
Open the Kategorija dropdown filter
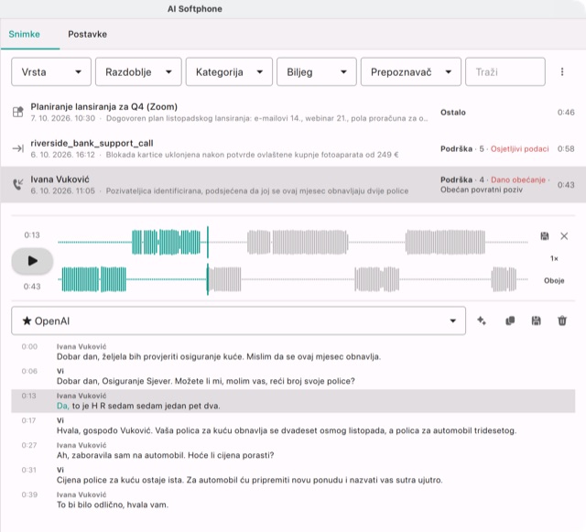click(x=229, y=71)
